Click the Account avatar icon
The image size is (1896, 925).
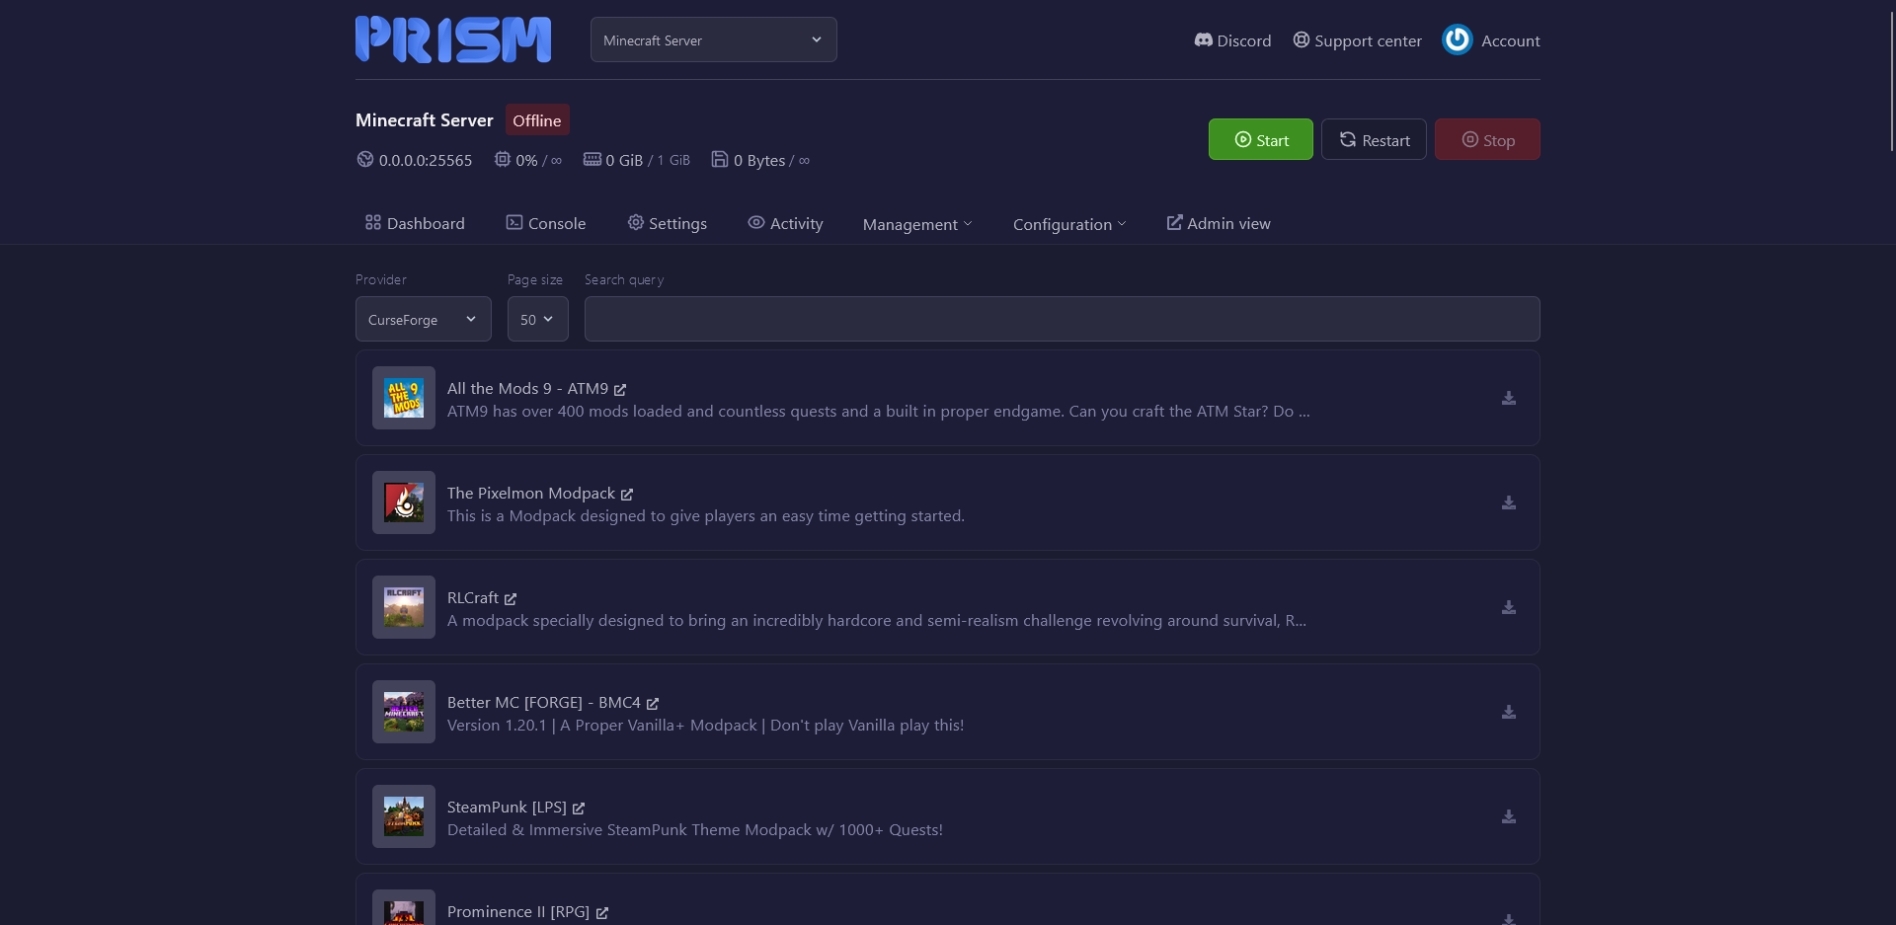pos(1457,40)
